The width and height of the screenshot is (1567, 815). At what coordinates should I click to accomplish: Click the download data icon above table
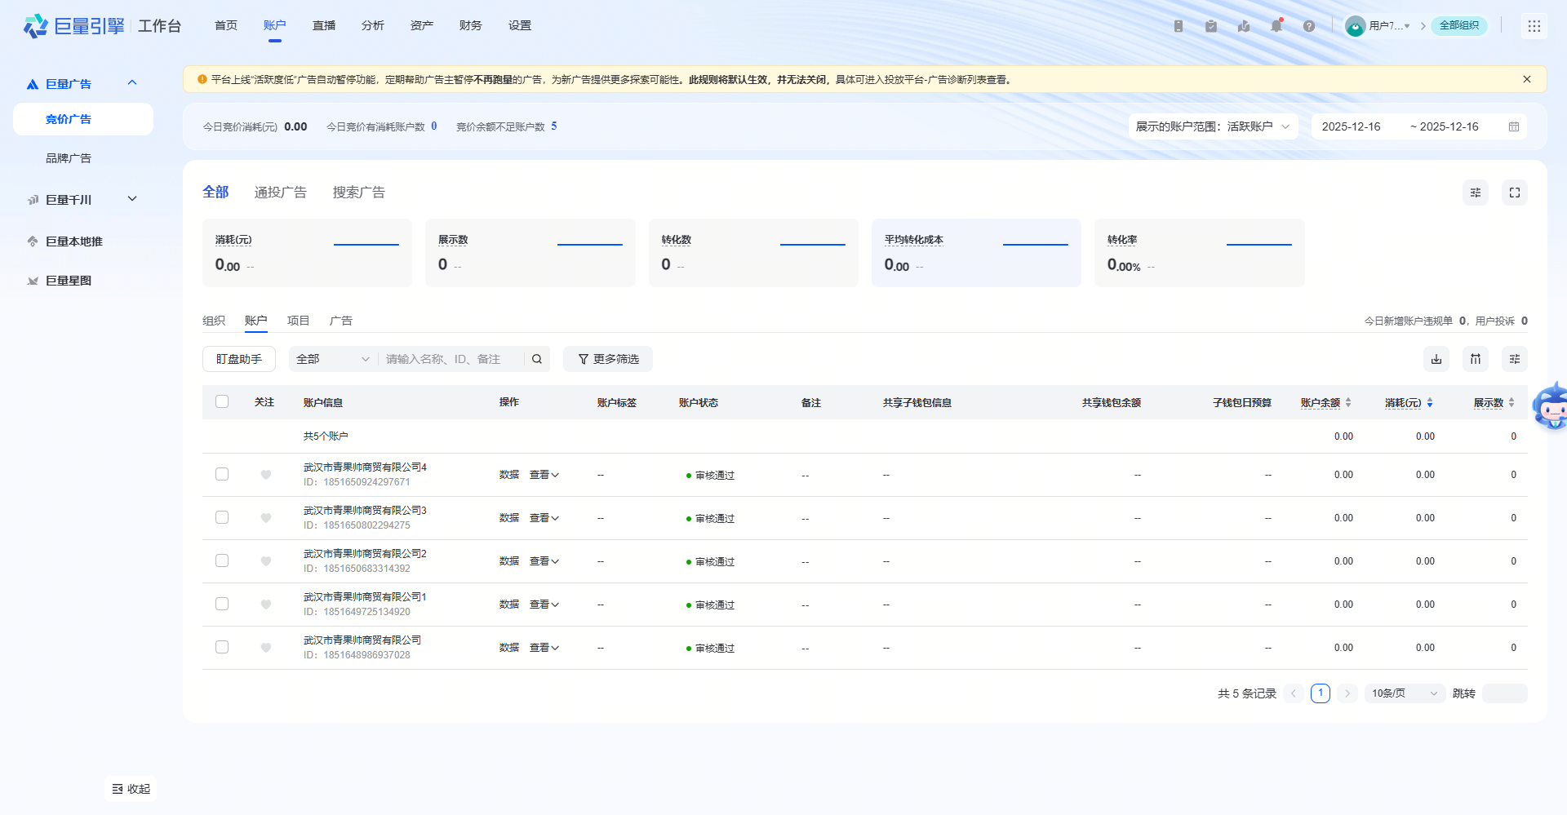tap(1436, 359)
